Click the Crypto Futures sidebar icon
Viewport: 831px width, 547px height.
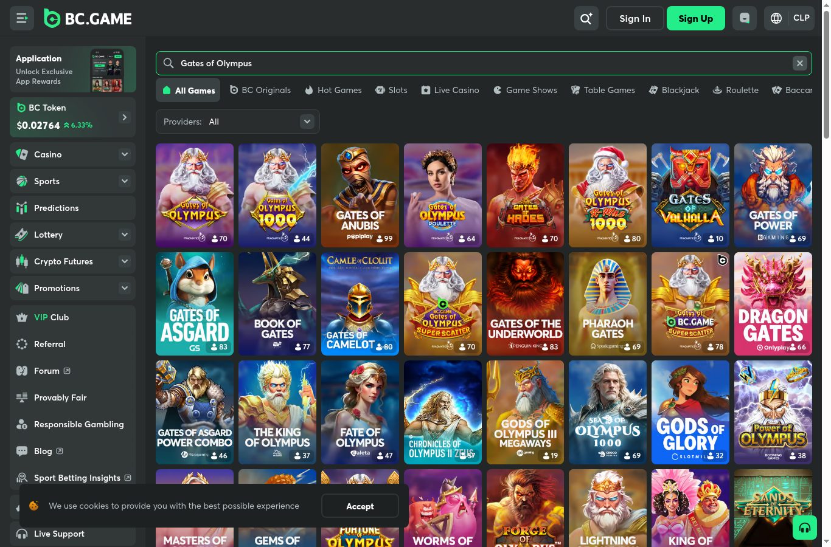(22, 261)
